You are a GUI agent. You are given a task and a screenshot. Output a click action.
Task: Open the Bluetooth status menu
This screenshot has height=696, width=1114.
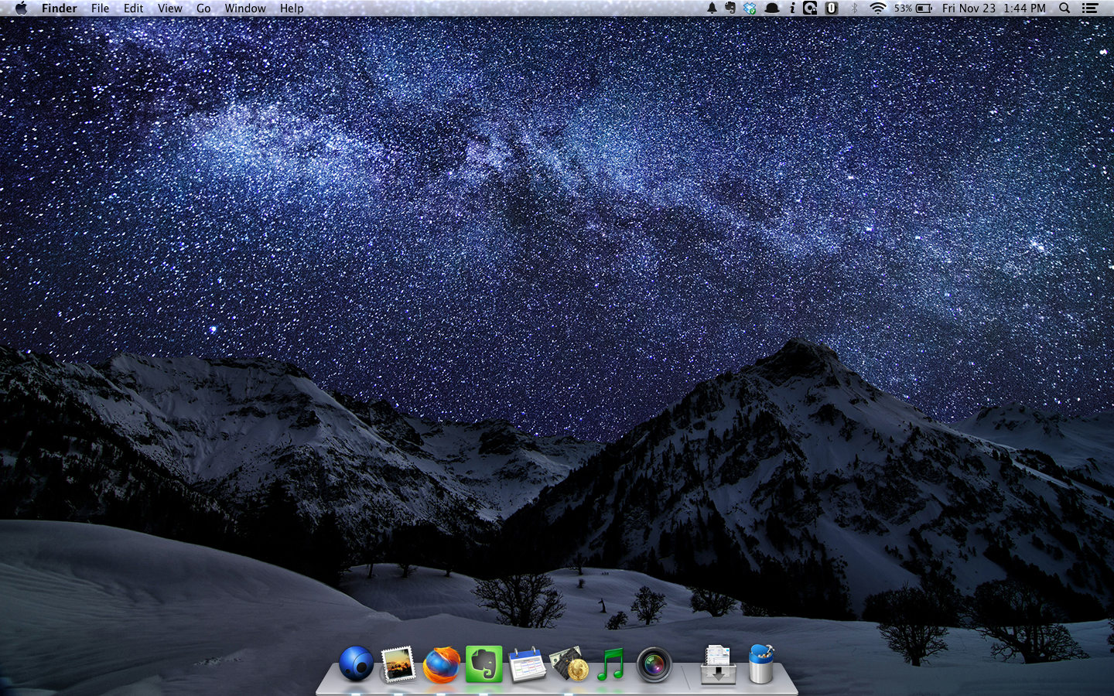(x=855, y=8)
